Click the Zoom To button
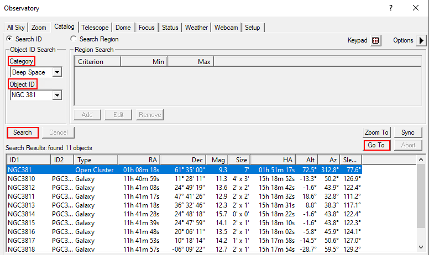This screenshot has height=255, width=429. [376, 132]
